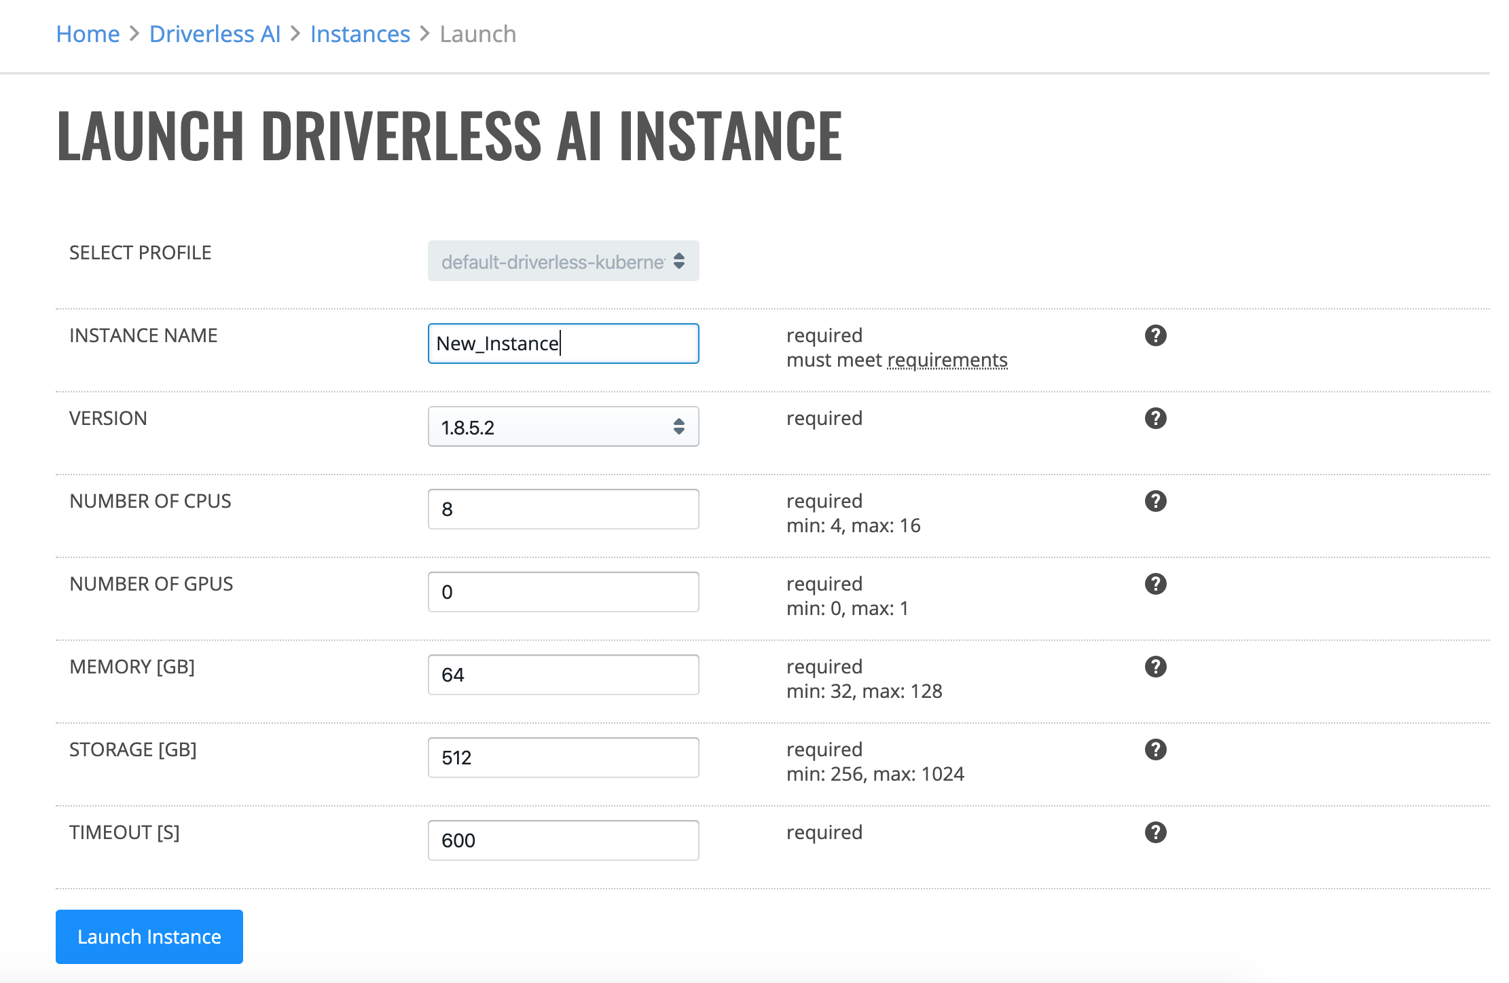Click the NUMBER OF CPUS label
This screenshot has width=1509, height=983.
pos(150,501)
